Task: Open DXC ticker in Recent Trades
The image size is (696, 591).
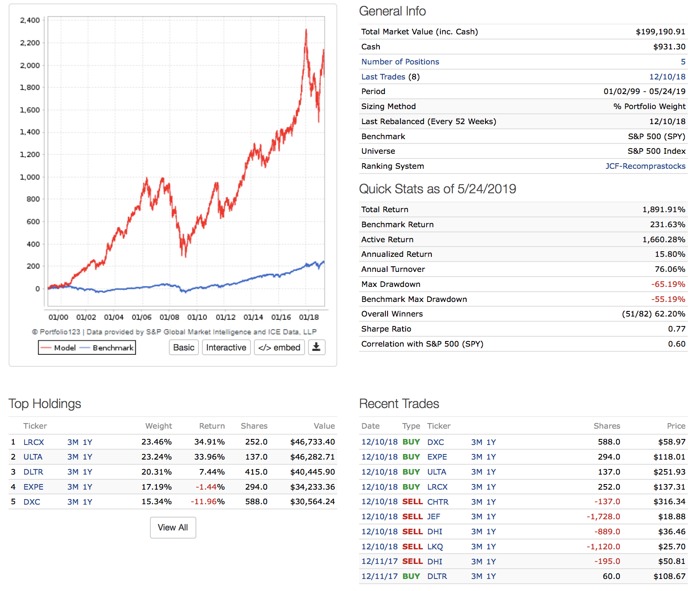Action: [x=435, y=442]
